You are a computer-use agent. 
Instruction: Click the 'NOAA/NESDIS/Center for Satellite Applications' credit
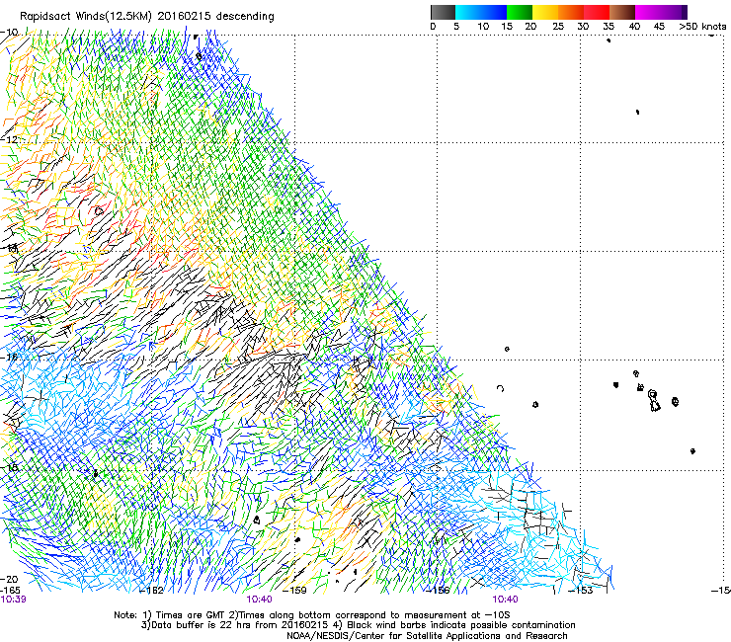pyautogui.click(x=427, y=636)
